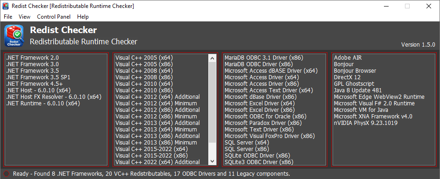The image size is (440, 179).
Task: Select Adobe AIR entry
Action: click(348, 58)
